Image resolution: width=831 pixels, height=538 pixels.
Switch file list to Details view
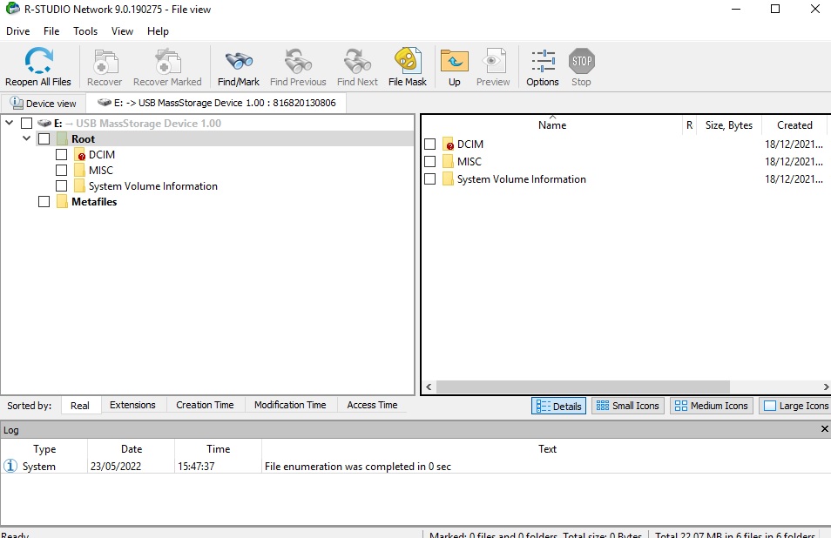[558, 406]
